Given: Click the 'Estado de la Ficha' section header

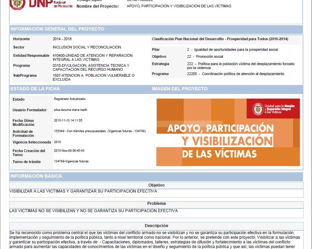Looking at the screenshot, I should coord(35,89).
